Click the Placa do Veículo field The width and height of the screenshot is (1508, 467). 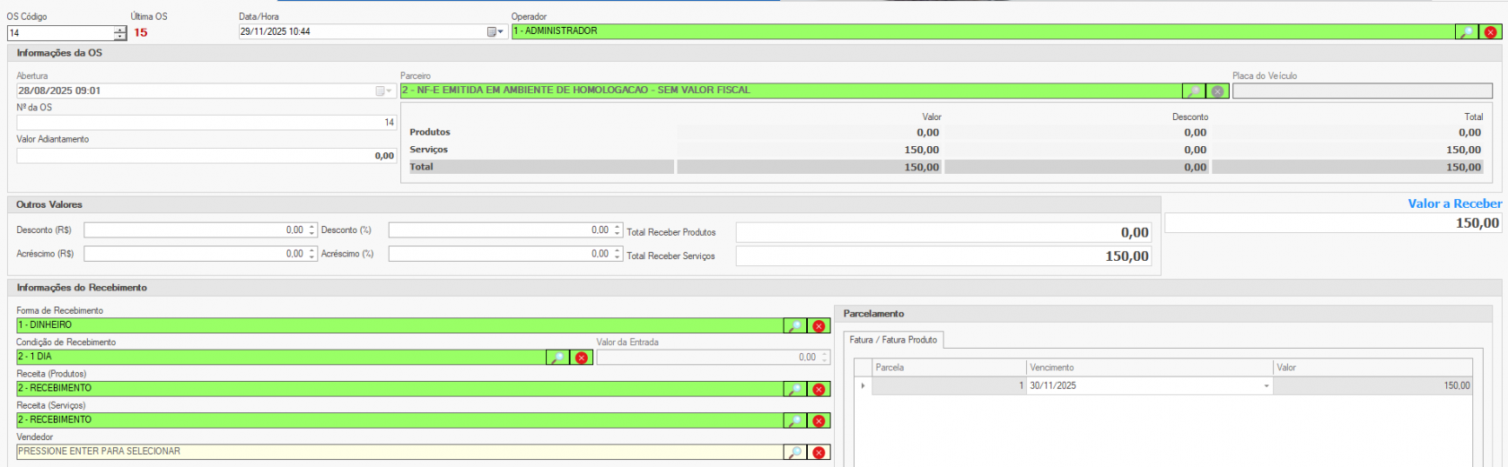pos(1362,91)
